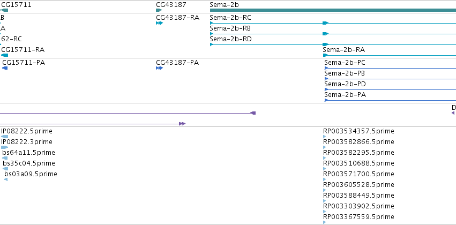Screen dimensions: 456x225
Task: Click the bs03a09.5prime arrow glyph
Action: [x=6, y=179]
